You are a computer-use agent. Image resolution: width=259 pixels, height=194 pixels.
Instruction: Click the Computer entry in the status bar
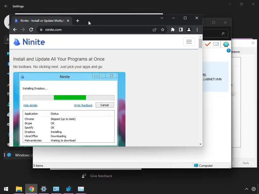pos(203,165)
